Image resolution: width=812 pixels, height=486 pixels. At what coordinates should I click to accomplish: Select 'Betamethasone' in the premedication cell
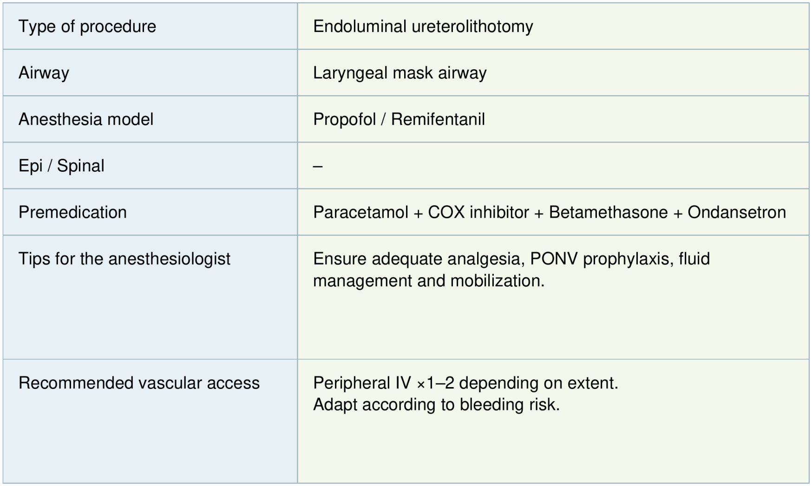coord(608,212)
